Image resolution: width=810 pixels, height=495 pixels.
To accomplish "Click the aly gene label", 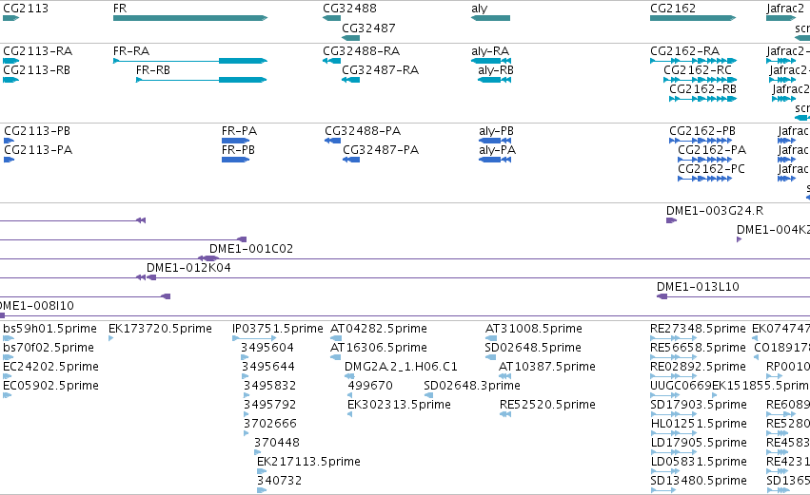I will 480,9.
